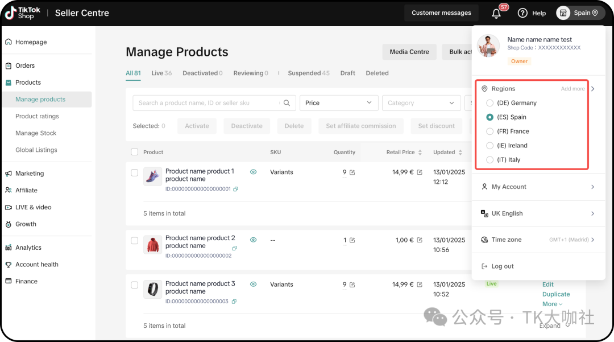
Task: Click the Regions location pin icon
Action: tap(484, 89)
